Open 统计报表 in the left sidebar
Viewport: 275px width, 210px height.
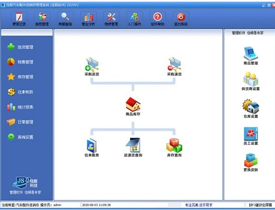[20, 107]
